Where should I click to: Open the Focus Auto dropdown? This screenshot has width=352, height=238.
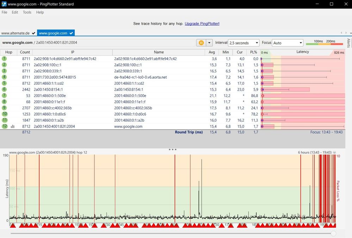pos(288,43)
